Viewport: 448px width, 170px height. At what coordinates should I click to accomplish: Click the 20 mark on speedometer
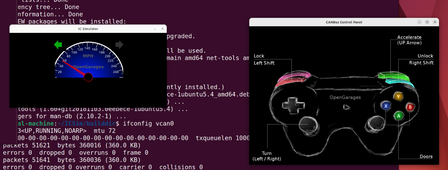(x=60, y=72)
